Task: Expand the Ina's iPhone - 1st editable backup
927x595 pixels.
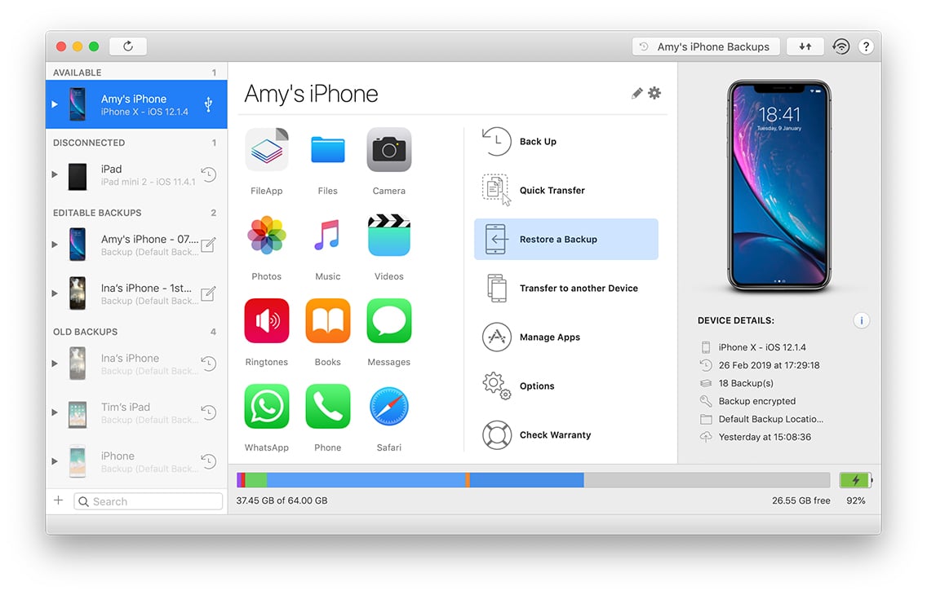Action: click(55, 293)
